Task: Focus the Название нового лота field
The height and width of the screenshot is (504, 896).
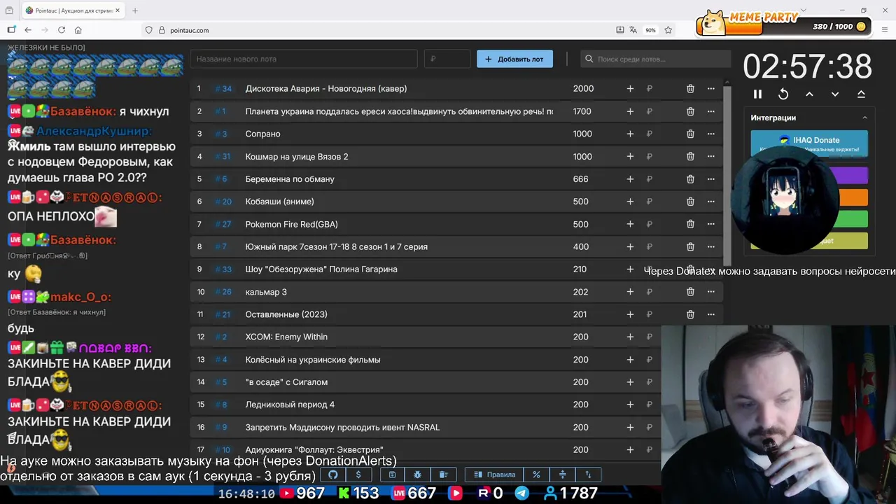Action: (x=304, y=59)
